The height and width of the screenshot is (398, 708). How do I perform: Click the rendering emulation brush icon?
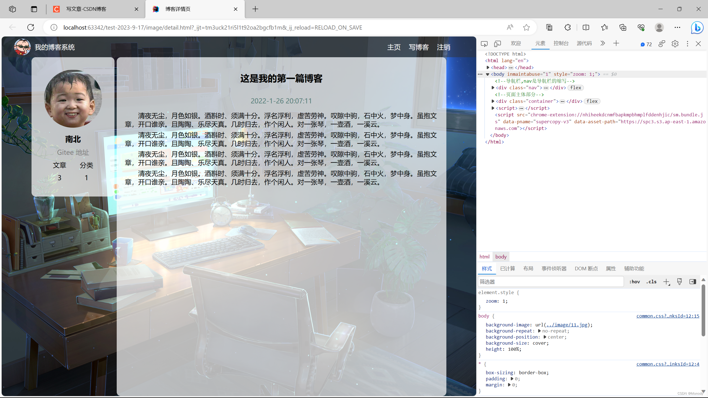680,282
